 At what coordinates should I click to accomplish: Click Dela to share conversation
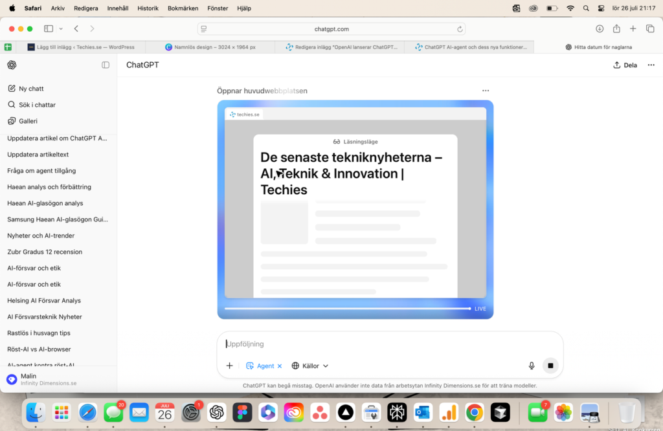(x=625, y=65)
